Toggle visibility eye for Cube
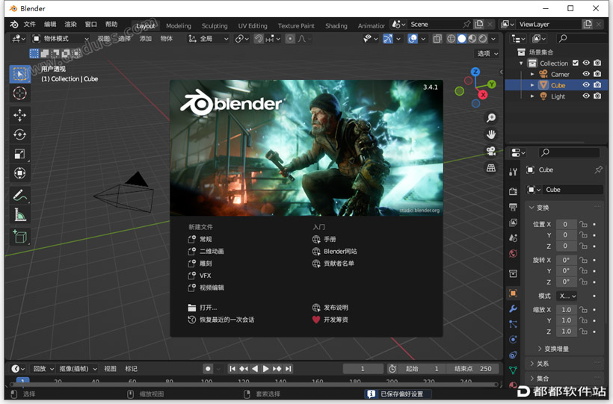The width and height of the screenshot is (613, 404). (586, 85)
